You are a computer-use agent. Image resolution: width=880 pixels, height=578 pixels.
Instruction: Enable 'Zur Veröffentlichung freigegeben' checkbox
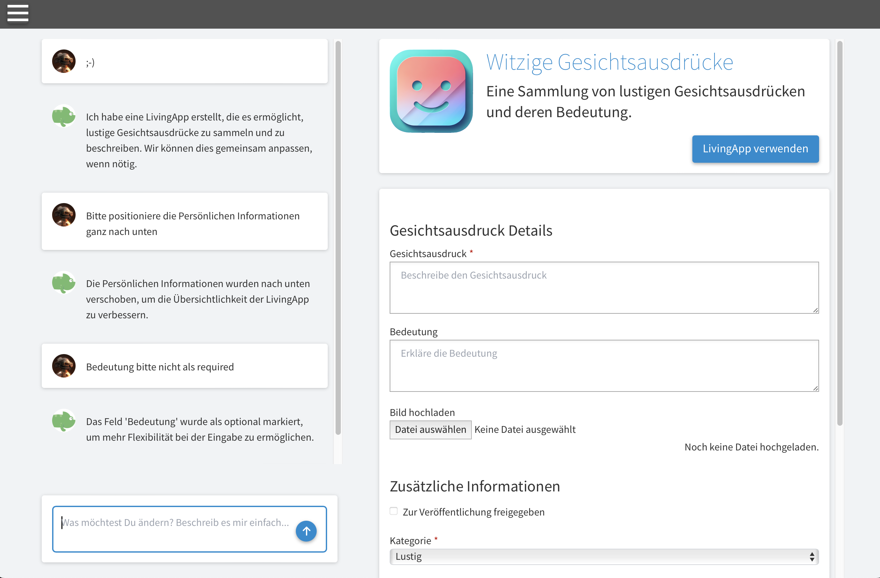tap(394, 511)
